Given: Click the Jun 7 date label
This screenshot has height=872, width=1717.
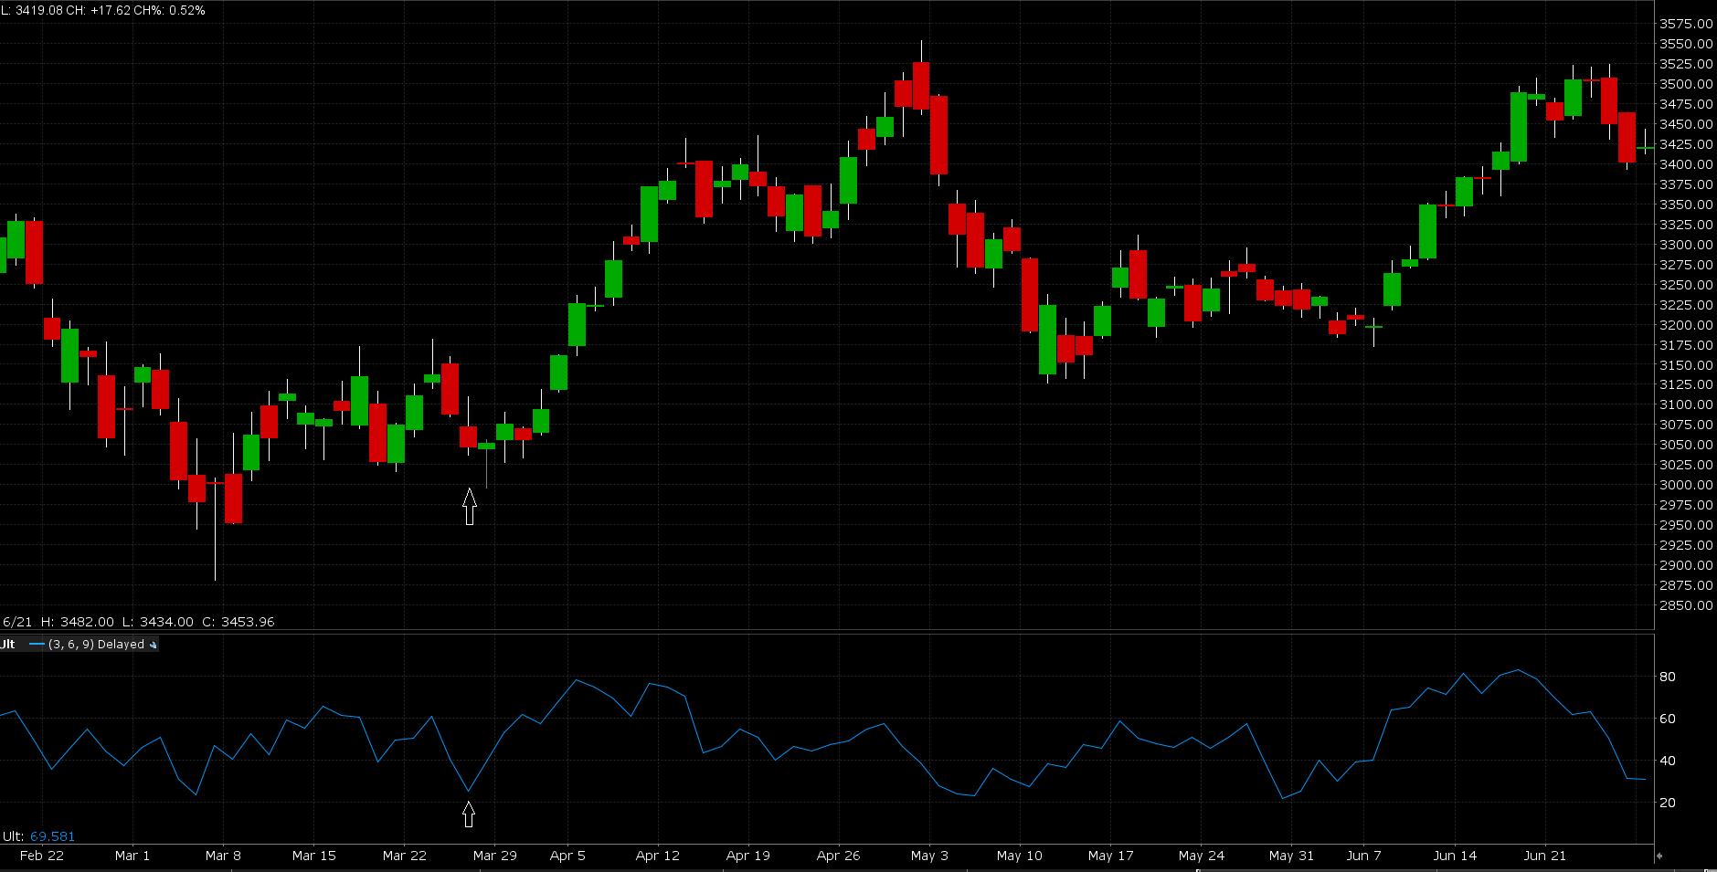Looking at the screenshot, I should tap(1364, 856).
